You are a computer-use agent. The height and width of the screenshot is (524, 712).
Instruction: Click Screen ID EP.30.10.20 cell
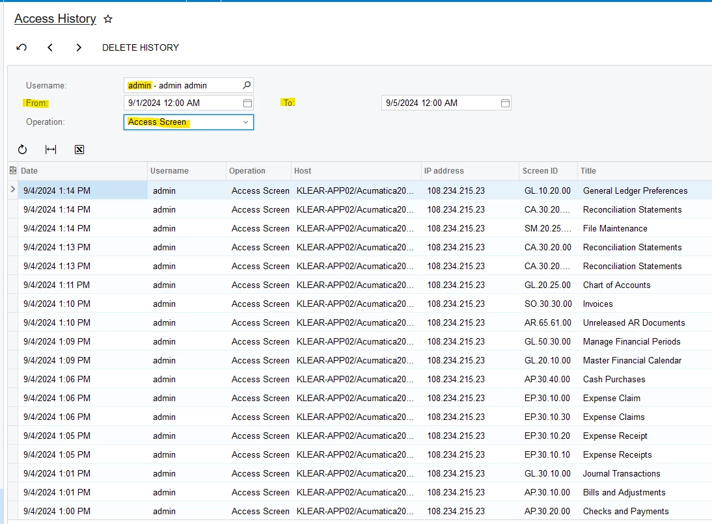[547, 436]
